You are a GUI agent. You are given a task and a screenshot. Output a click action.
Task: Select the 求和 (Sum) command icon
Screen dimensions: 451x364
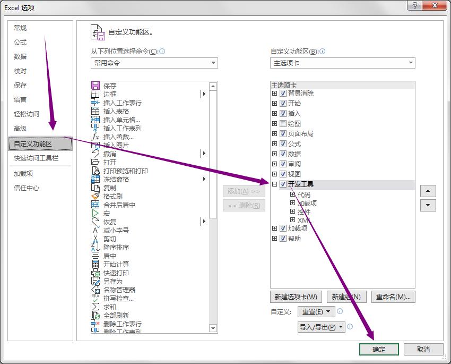point(94,307)
